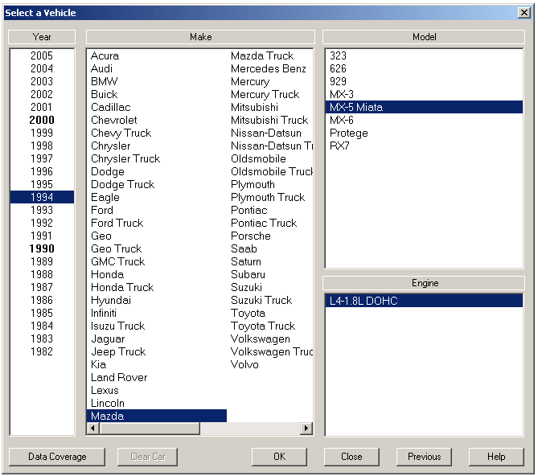Choose BMW make

pos(104,81)
